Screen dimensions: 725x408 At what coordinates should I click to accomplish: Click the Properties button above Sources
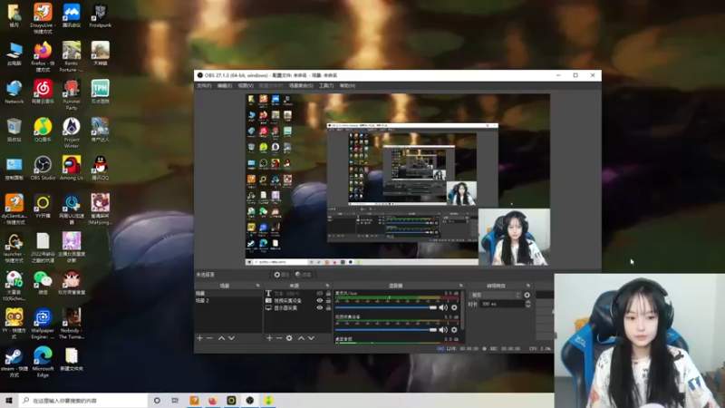[x=281, y=275]
